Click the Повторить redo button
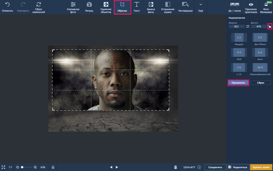The width and height of the screenshot is (273, 171). click(x=23, y=7)
